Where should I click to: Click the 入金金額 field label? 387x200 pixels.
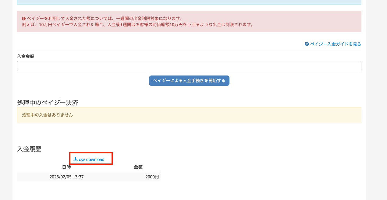pyautogui.click(x=26, y=56)
